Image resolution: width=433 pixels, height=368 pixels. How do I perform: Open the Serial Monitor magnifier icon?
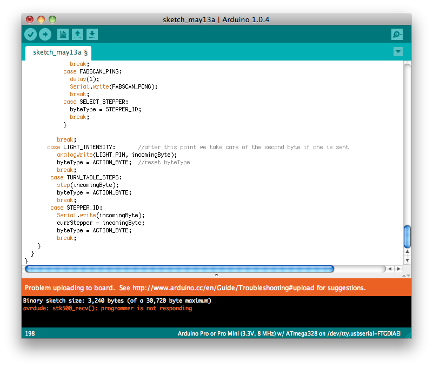tap(397, 34)
